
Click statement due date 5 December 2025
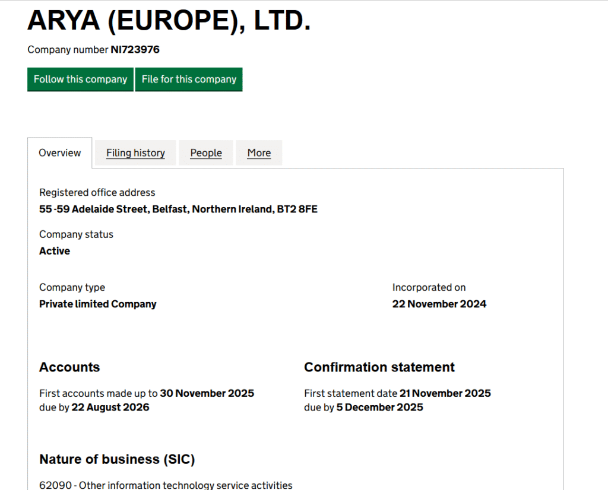(379, 408)
